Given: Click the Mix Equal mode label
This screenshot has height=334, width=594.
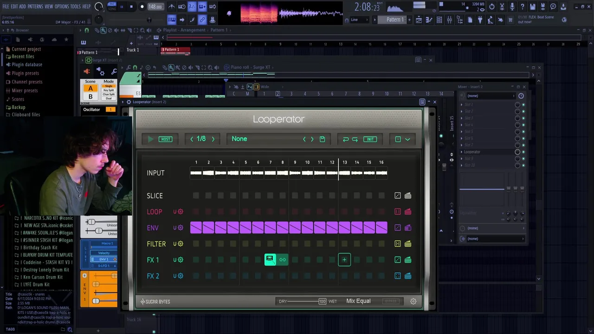Looking at the screenshot, I should (x=358, y=301).
